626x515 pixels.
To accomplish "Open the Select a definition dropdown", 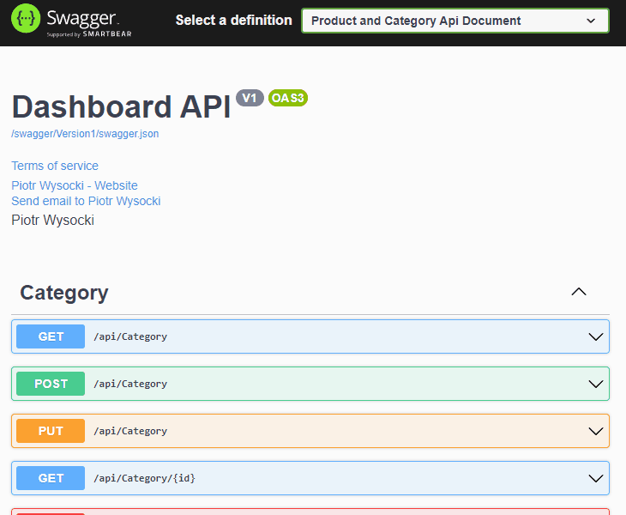I will click(x=455, y=21).
